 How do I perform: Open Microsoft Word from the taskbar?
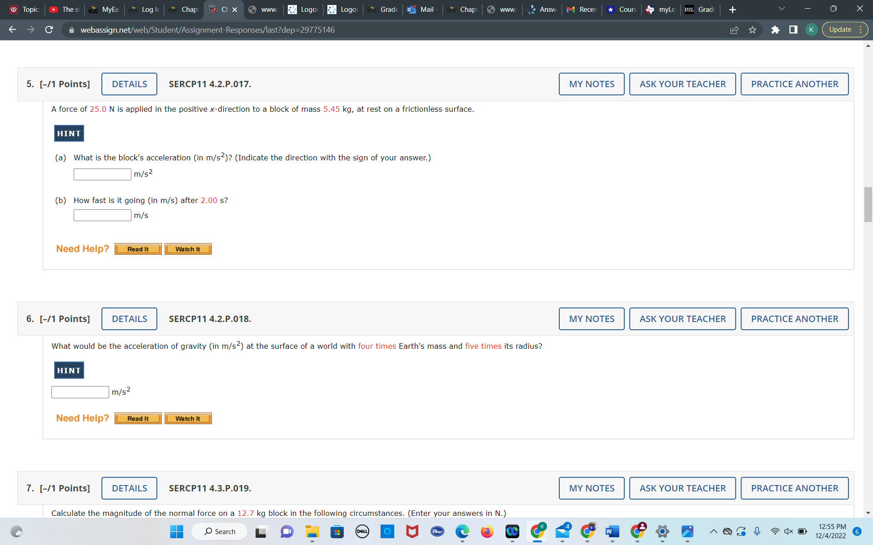pos(612,531)
